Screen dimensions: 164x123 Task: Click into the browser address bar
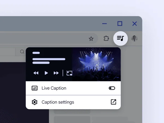tap(41, 39)
